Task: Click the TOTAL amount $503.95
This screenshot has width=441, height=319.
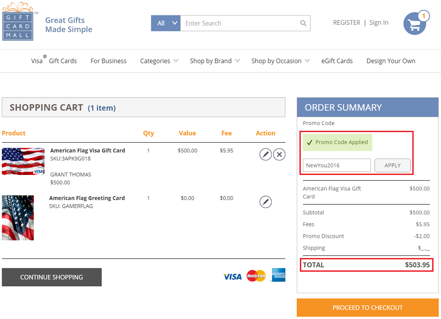Action: (x=417, y=265)
